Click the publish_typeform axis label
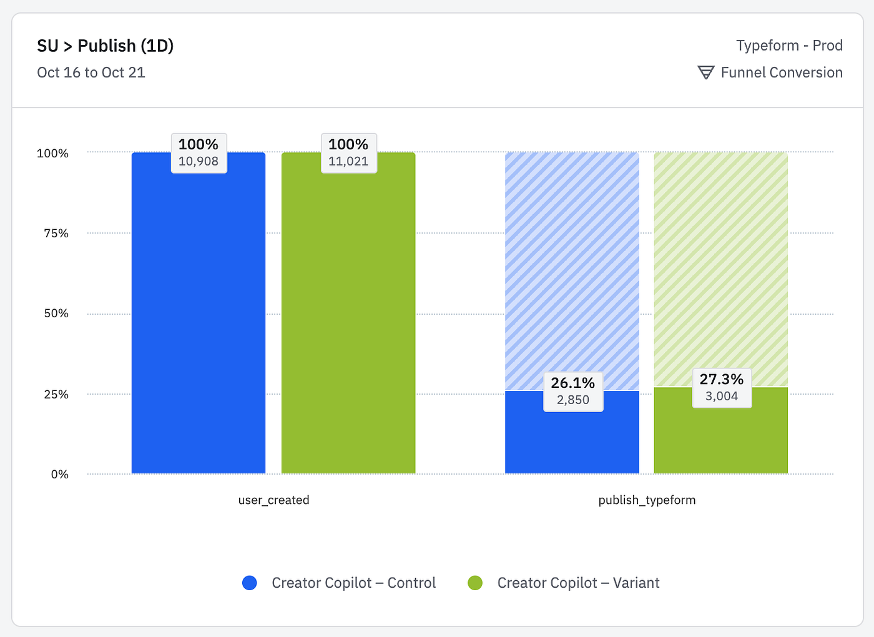874x637 pixels. coord(647,500)
